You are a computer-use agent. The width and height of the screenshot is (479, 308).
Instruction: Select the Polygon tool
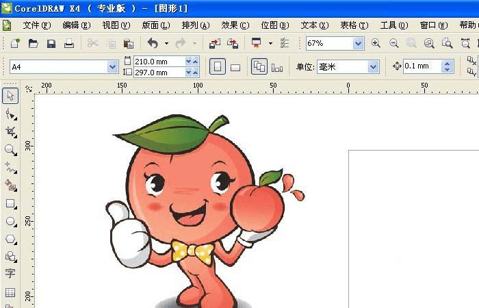point(11,239)
